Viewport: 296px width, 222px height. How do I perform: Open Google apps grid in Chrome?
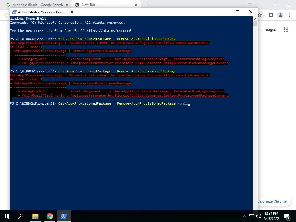point(286,30)
